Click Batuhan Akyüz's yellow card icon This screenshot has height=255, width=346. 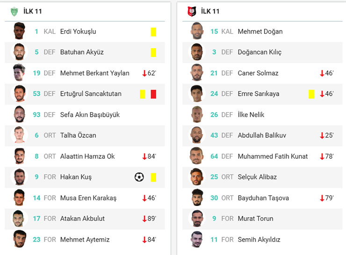pyautogui.click(x=153, y=52)
